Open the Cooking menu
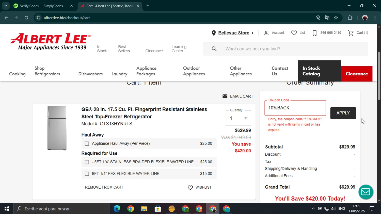The height and width of the screenshot is (214, 381). [17, 74]
